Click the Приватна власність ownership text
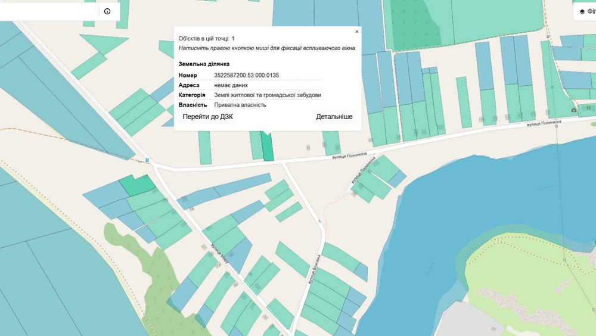This screenshot has width=596, height=336. [240, 105]
